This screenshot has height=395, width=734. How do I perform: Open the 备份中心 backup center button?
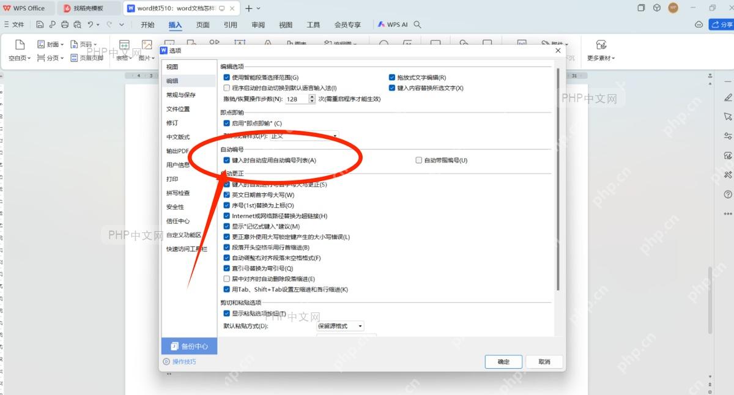click(189, 346)
